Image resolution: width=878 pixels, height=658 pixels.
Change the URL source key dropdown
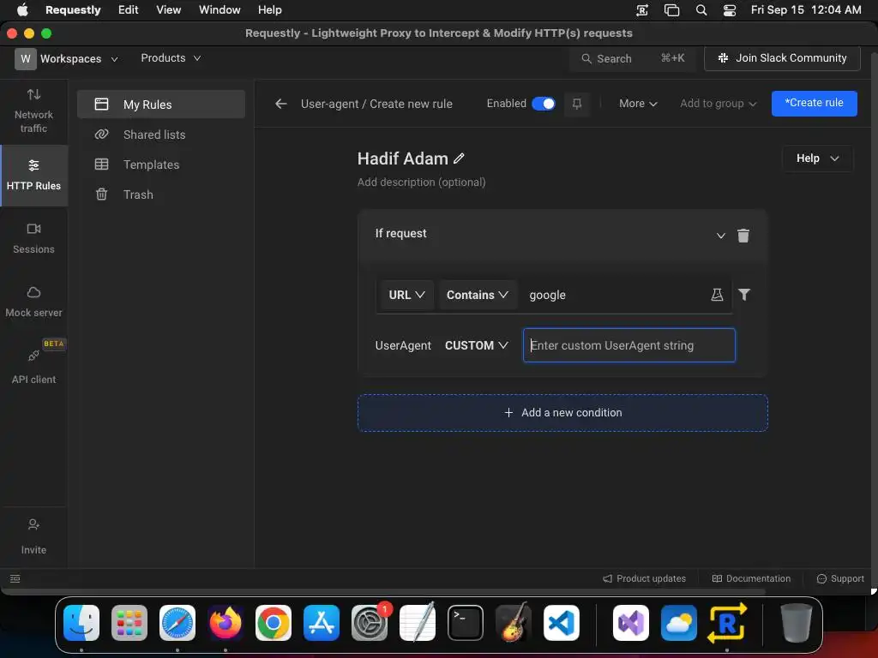tap(406, 295)
